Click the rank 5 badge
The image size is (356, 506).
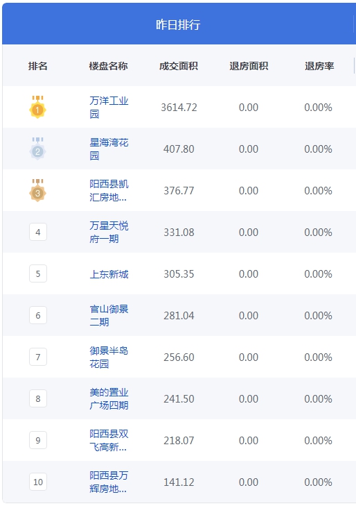click(x=38, y=273)
